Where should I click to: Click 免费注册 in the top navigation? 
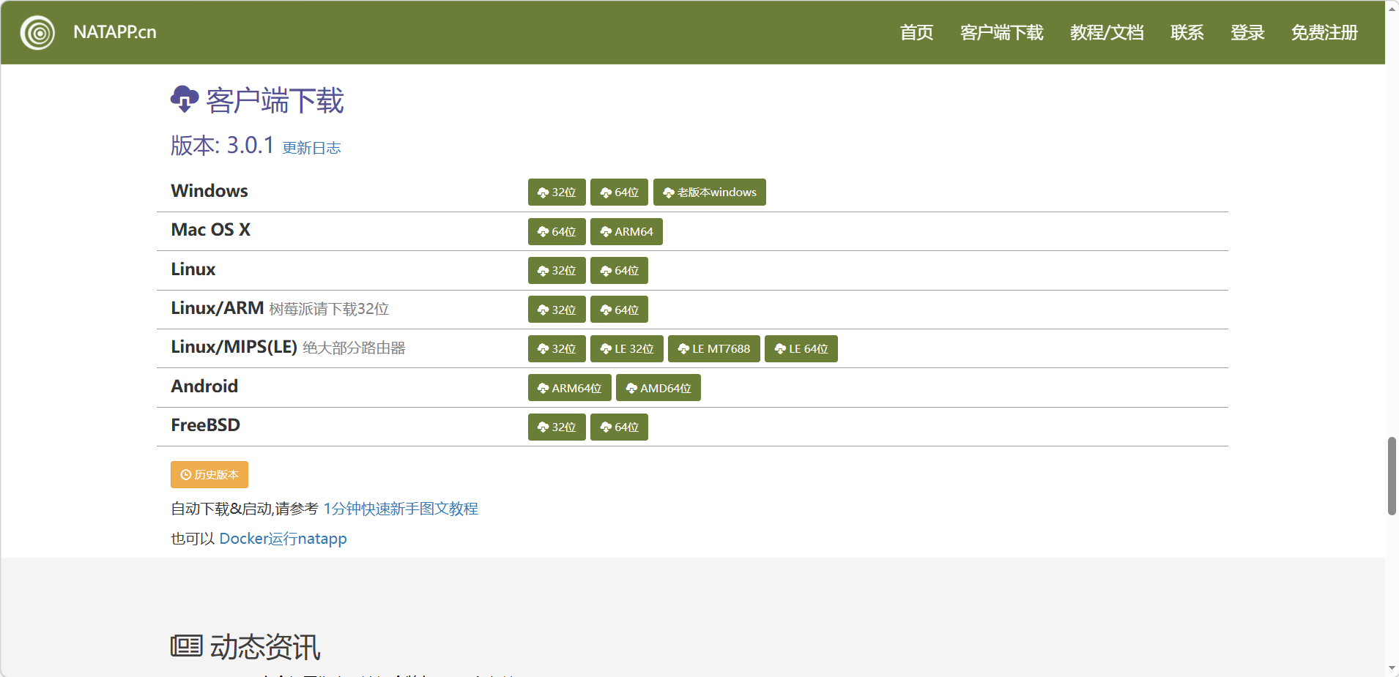[1324, 32]
